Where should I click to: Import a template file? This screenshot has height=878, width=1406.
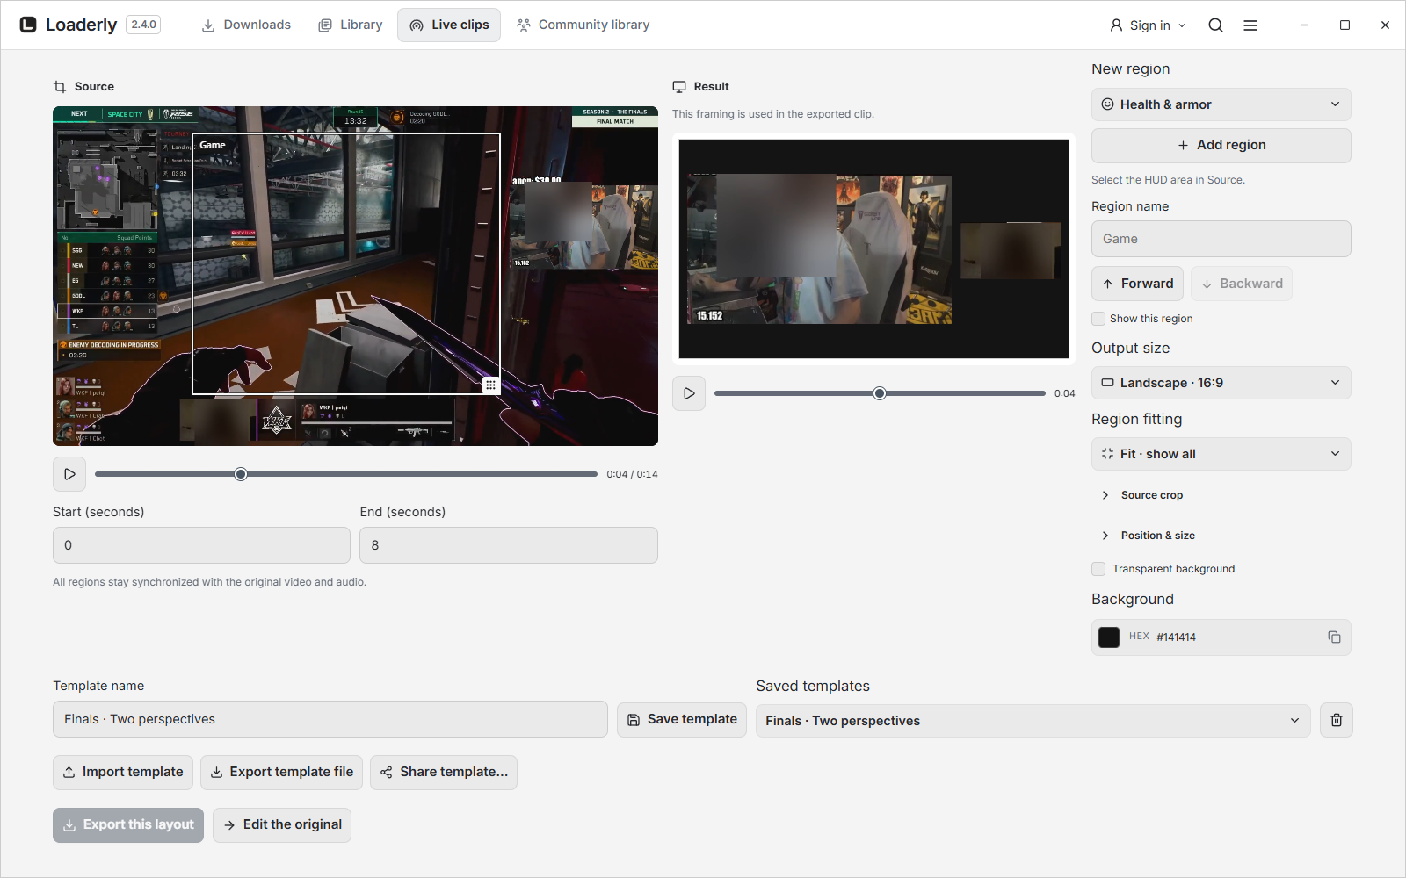pyautogui.click(x=123, y=773)
